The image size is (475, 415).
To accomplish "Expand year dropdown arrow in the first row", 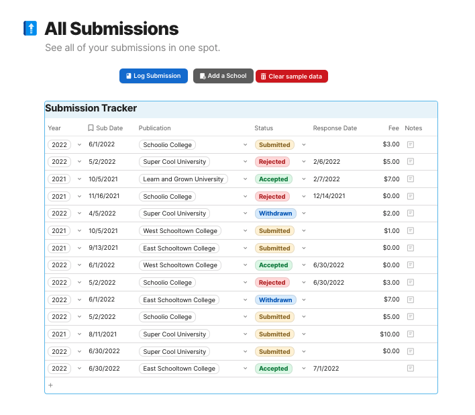I will coord(79,144).
